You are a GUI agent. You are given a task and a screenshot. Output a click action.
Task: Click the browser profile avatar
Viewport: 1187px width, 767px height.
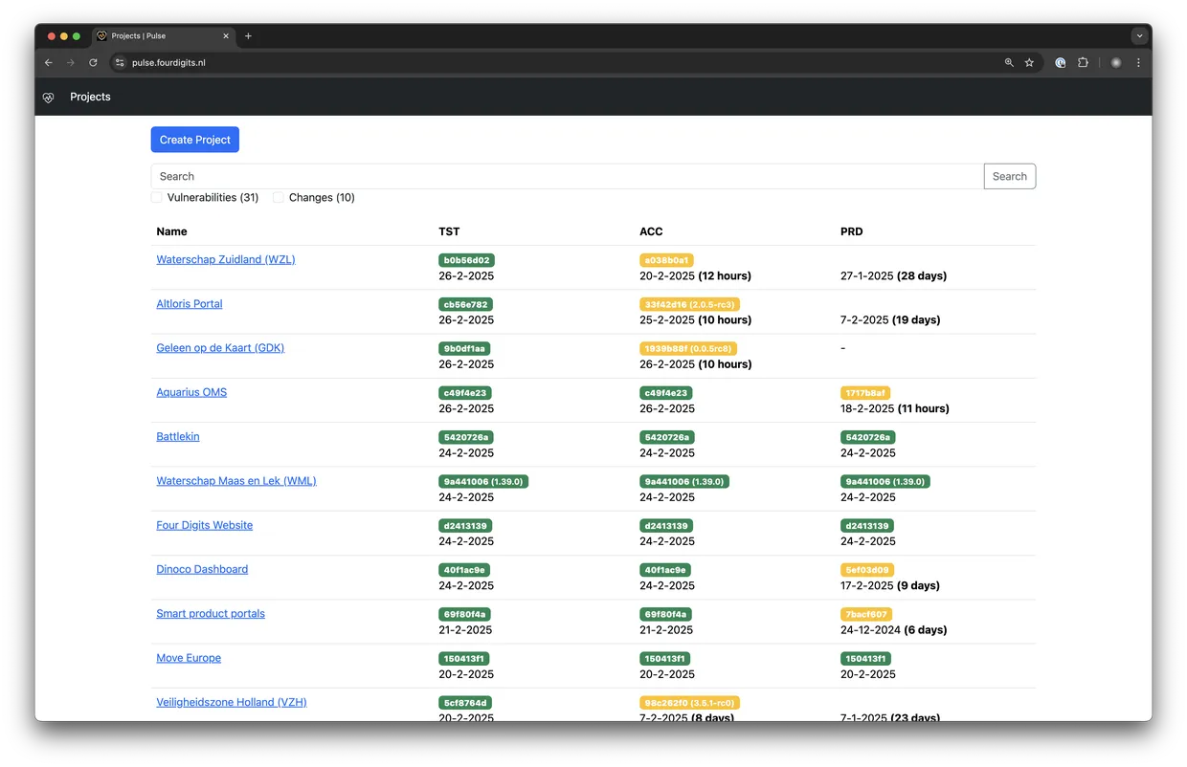pyautogui.click(x=1115, y=62)
